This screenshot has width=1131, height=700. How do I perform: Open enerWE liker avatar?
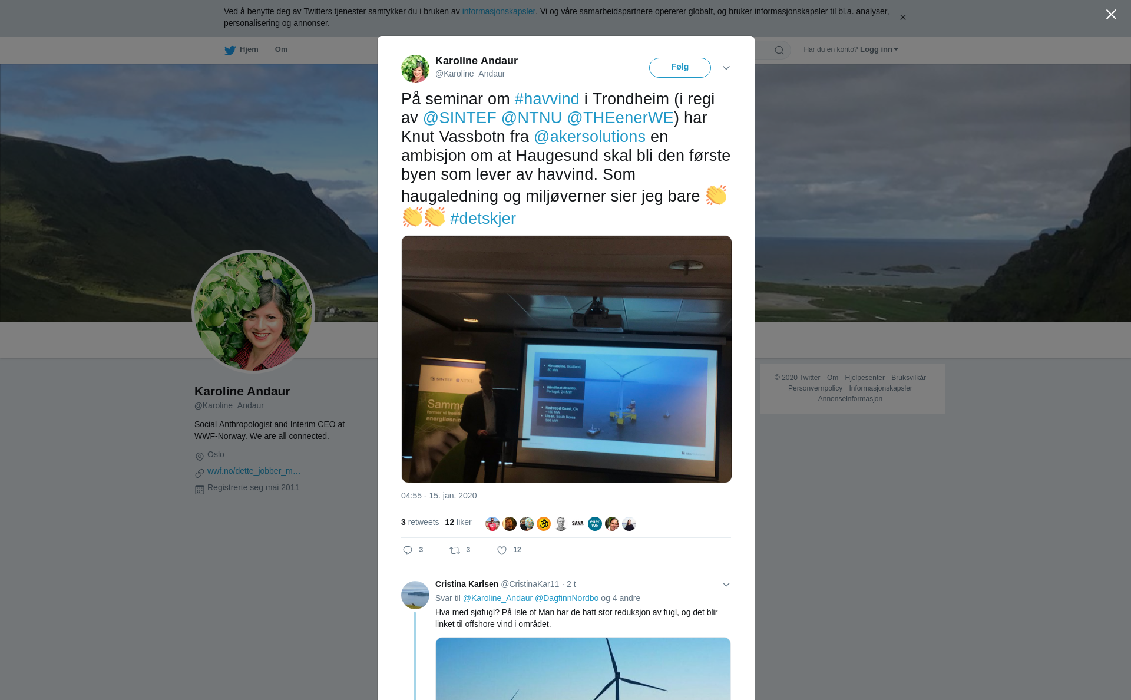point(595,524)
